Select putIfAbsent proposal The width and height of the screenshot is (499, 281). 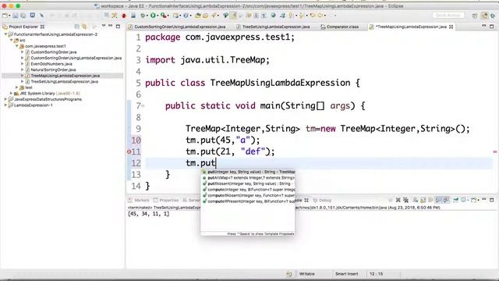248,183
